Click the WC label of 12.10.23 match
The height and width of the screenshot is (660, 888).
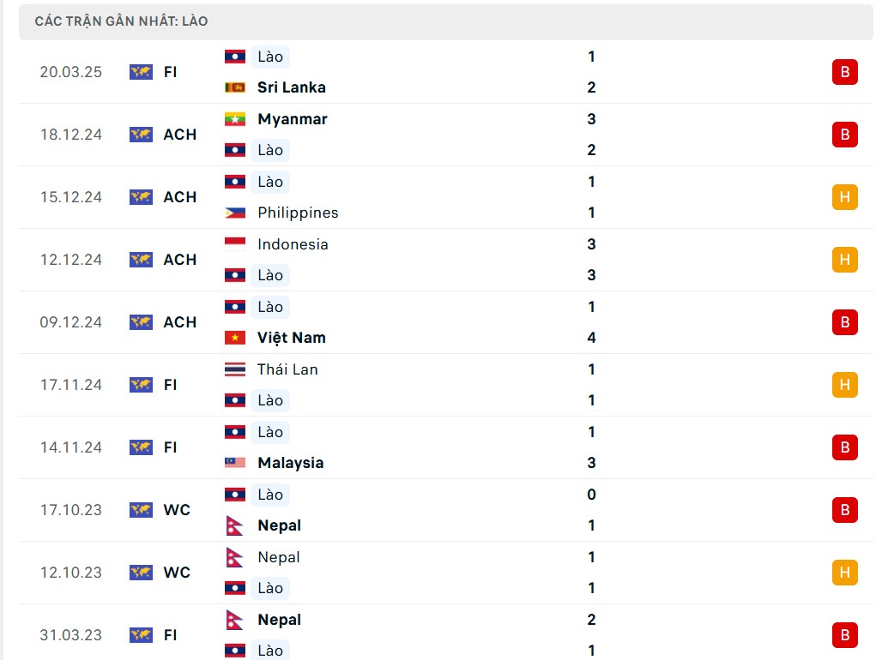(177, 573)
